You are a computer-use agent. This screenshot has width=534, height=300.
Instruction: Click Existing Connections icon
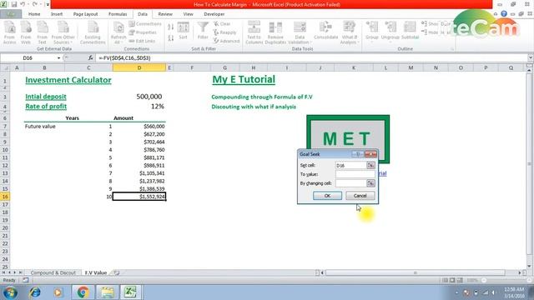[93, 32]
